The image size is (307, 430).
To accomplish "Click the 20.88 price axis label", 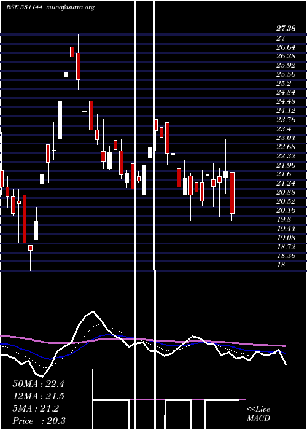I will click(286, 192).
